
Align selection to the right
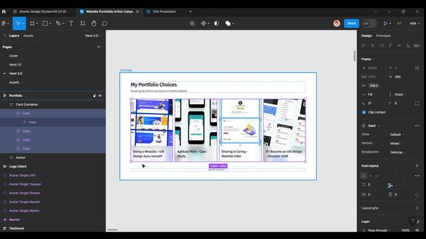(x=381, y=46)
